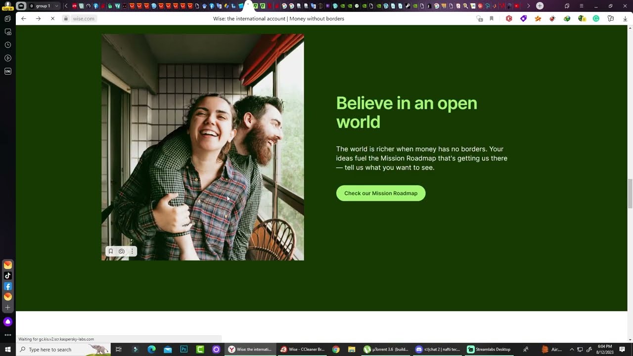The image size is (633, 356).
Task: Open the red hexagon extension icon
Action: pyautogui.click(x=509, y=19)
